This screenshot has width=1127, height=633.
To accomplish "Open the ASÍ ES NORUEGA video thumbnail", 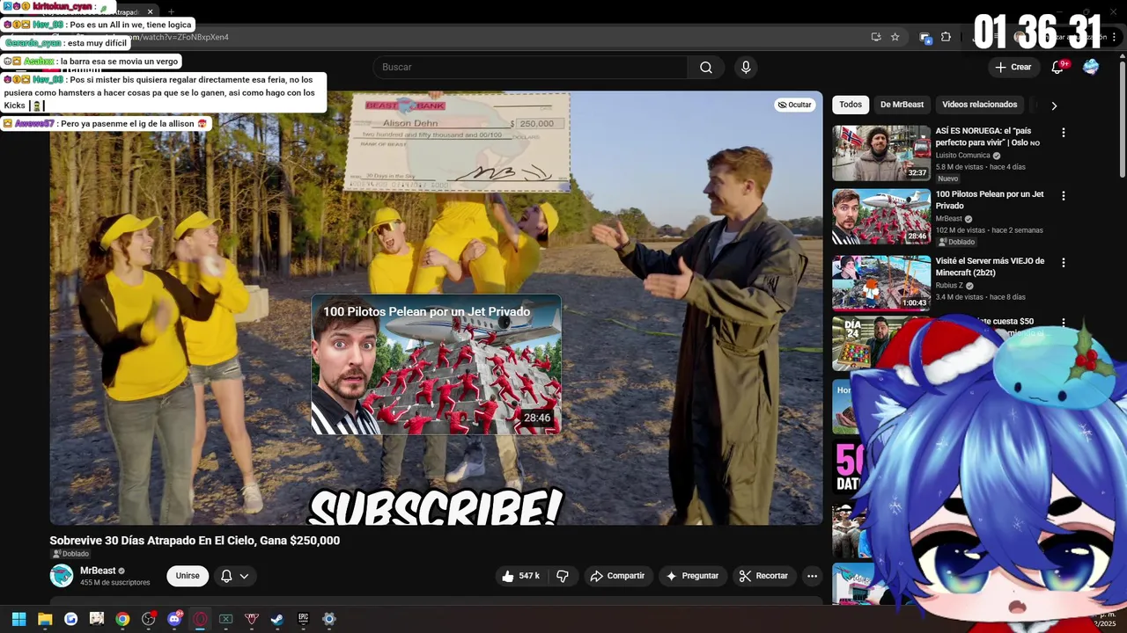I will tap(881, 153).
